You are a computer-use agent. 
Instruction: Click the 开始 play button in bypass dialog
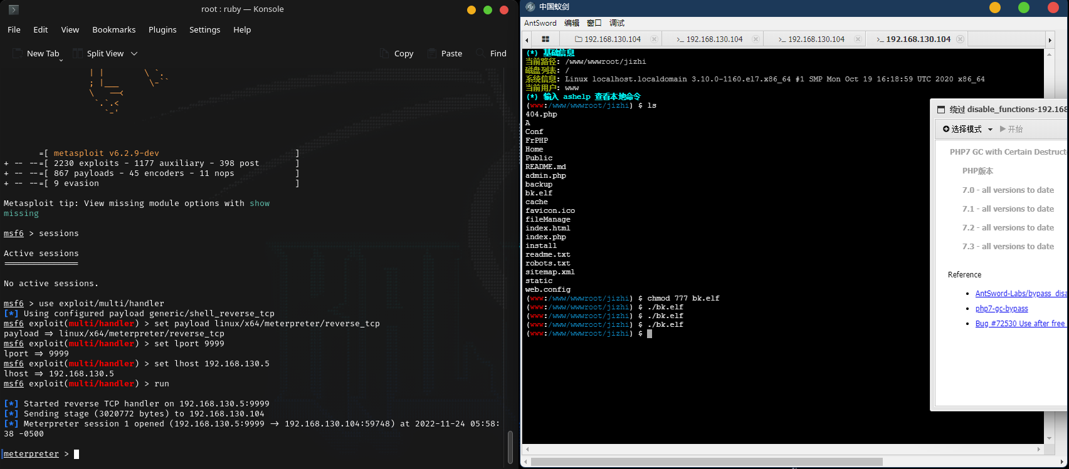coord(1011,129)
